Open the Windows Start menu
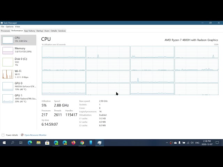Screen dimensions: 223x167 click(x=4, y=143)
